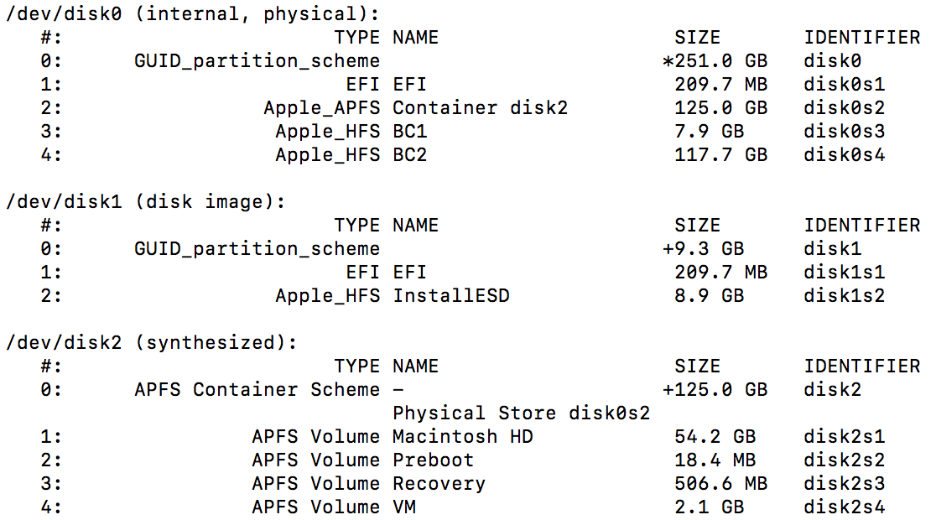This screenshot has height=520, width=936.
Task: Click the VM volume name
Action: tap(403, 507)
